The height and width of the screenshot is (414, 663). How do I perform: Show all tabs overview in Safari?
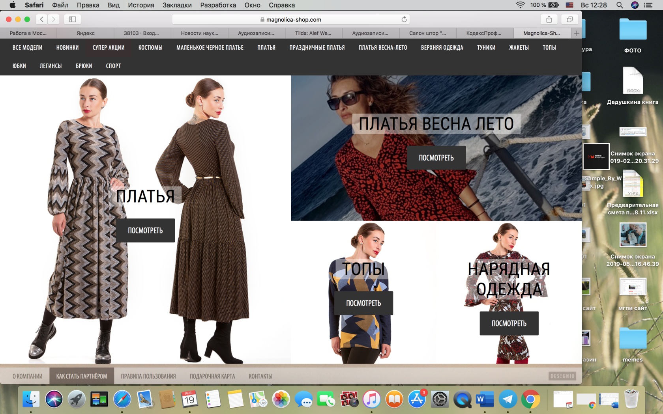(x=569, y=19)
